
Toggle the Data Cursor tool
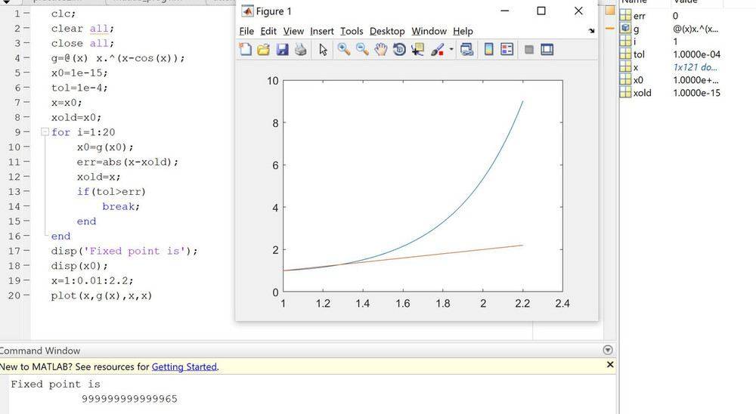pyautogui.click(x=418, y=50)
